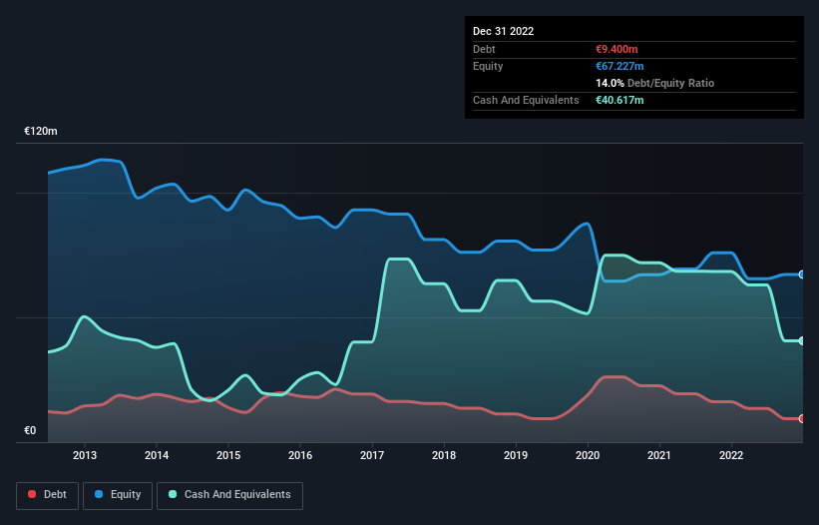Click the €40.617m cash value
819x525 pixels.
point(619,100)
